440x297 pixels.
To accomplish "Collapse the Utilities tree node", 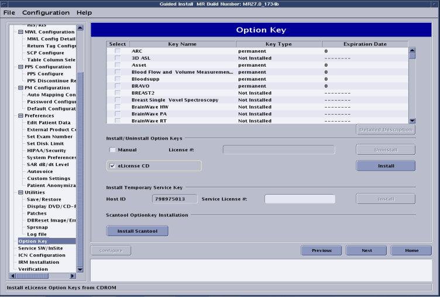I will click(21, 192).
